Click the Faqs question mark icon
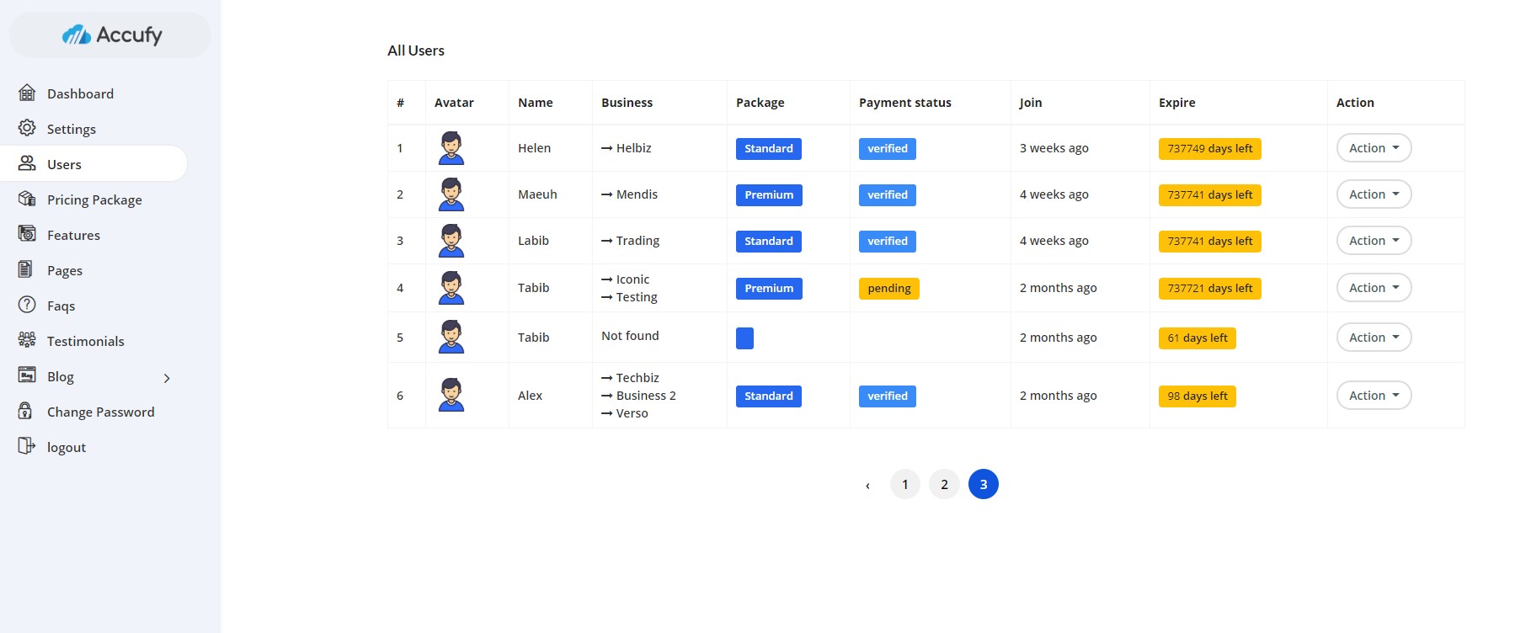This screenshot has width=1515, height=633. [27, 305]
